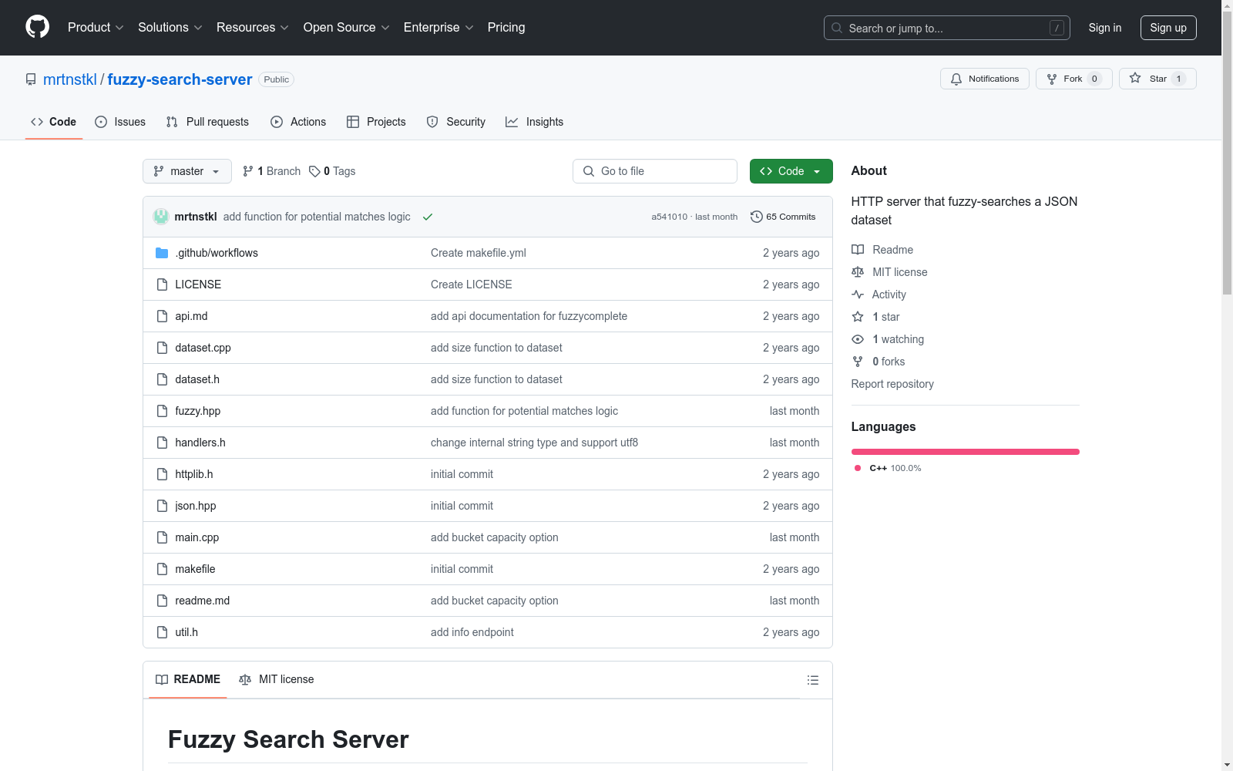
Task: Click the Sign in link
Action: (1105, 28)
